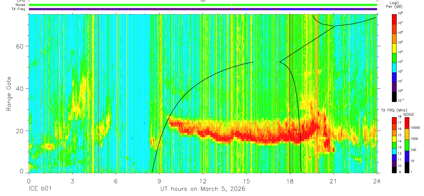The image size is (424, 196).
Task: Click the x-axis tick label 6
Action: coord(116,181)
